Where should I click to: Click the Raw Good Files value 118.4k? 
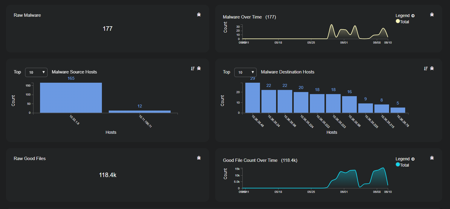click(x=108, y=175)
